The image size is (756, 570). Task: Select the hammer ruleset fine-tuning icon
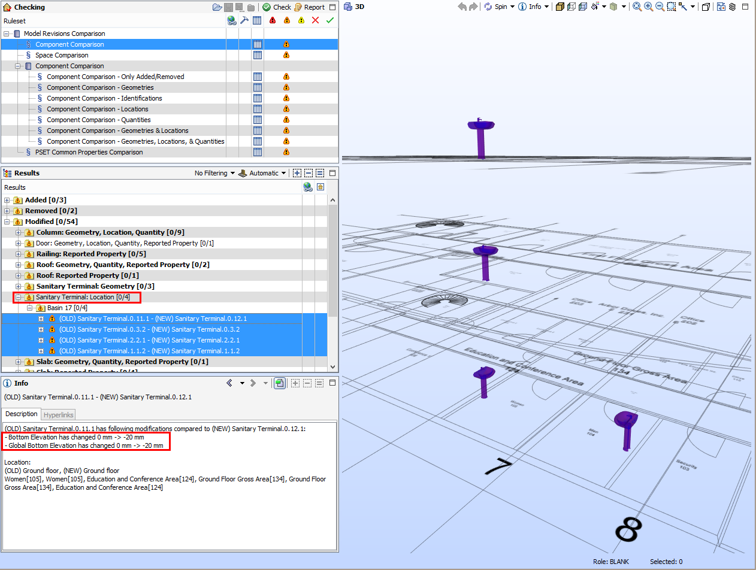(x=244, y=20)
